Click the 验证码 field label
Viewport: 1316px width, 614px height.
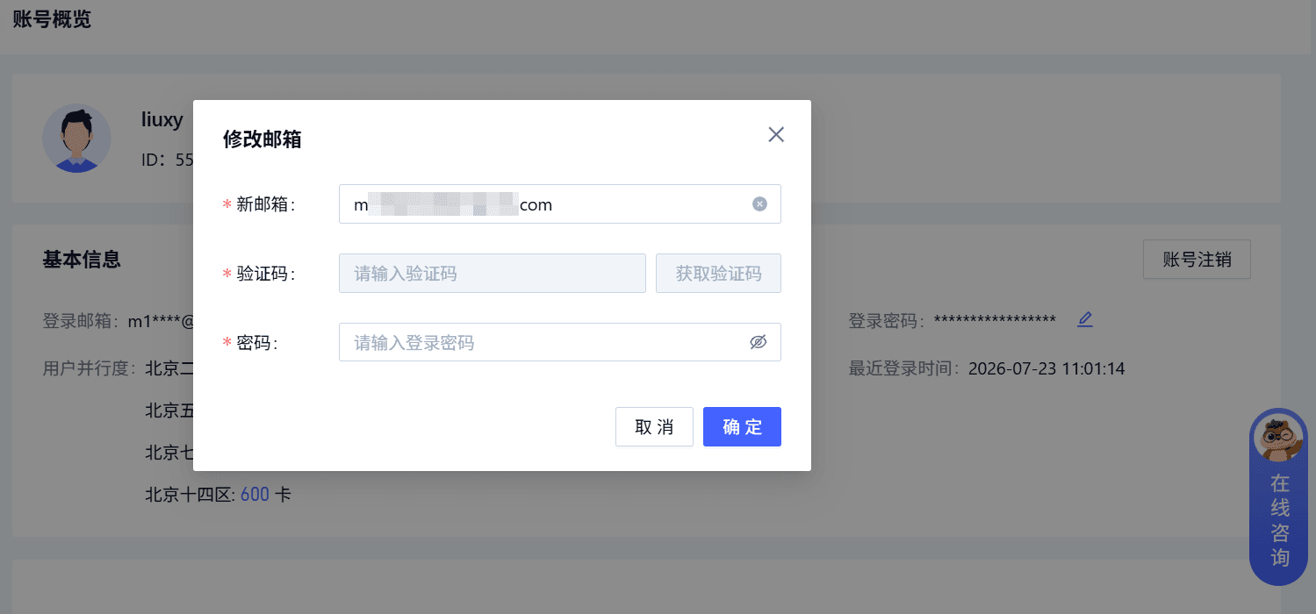click(x=266, y=274)
